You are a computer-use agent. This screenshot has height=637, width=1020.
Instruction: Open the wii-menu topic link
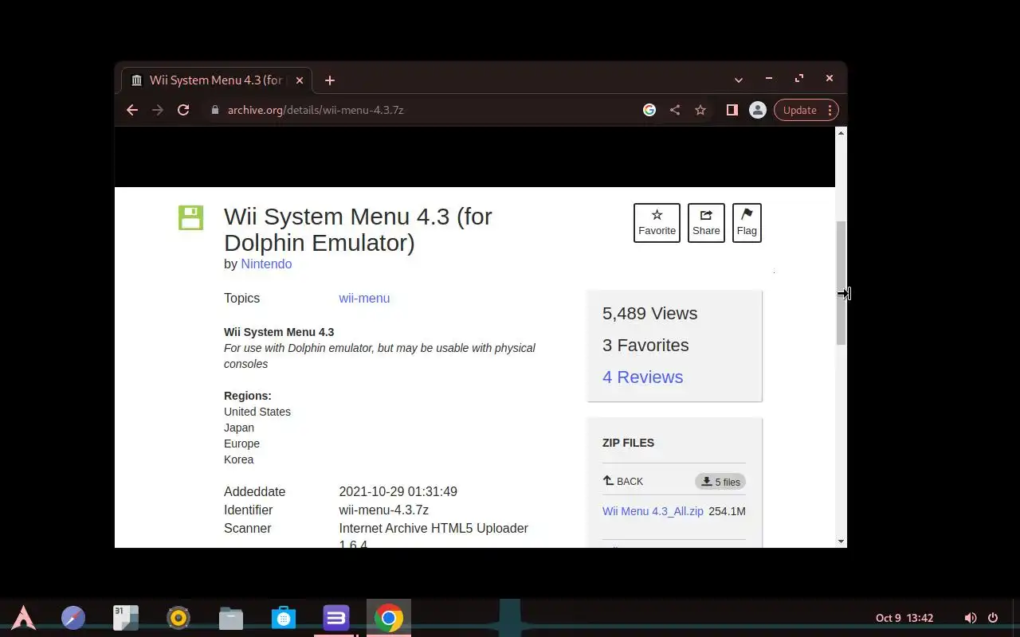click(x=364, y=299)
